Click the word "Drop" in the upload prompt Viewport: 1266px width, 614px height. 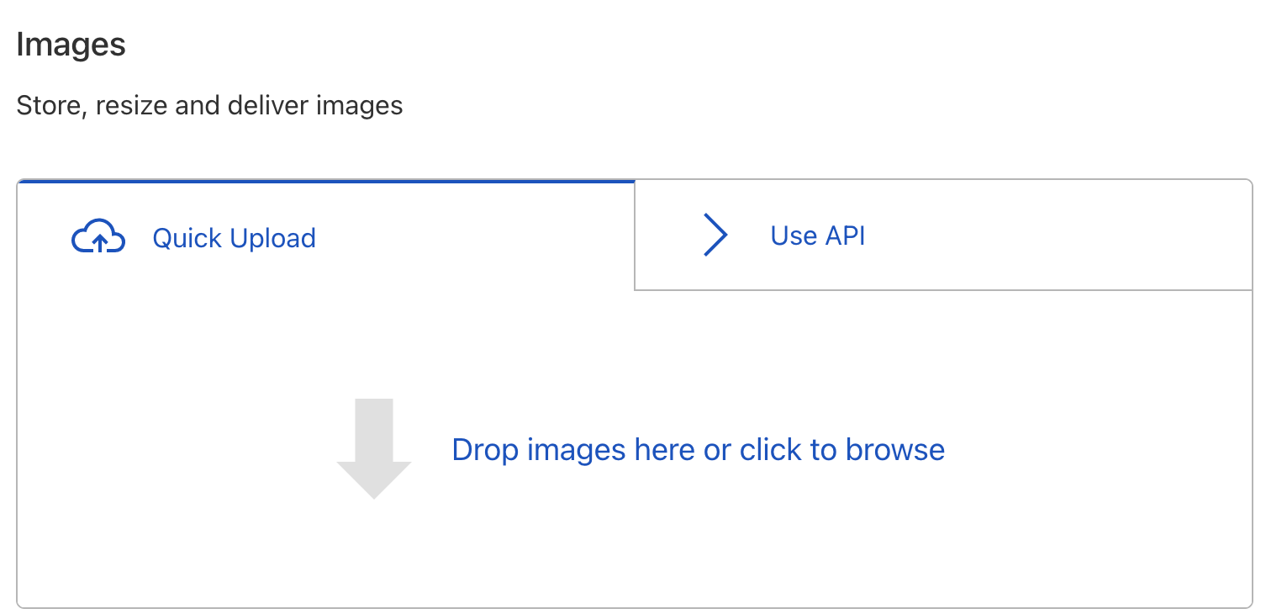[x=485, y=450]
